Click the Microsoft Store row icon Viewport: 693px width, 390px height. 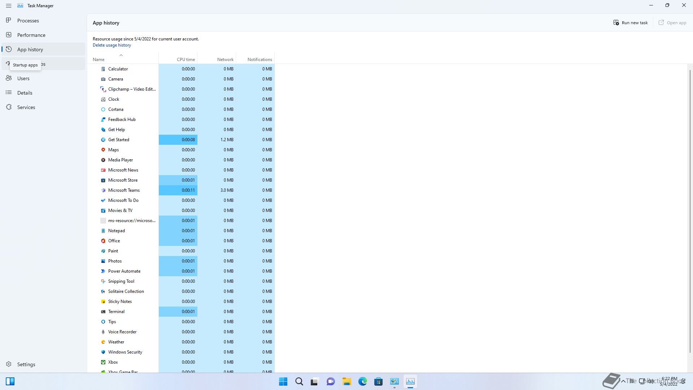[103, 180]
